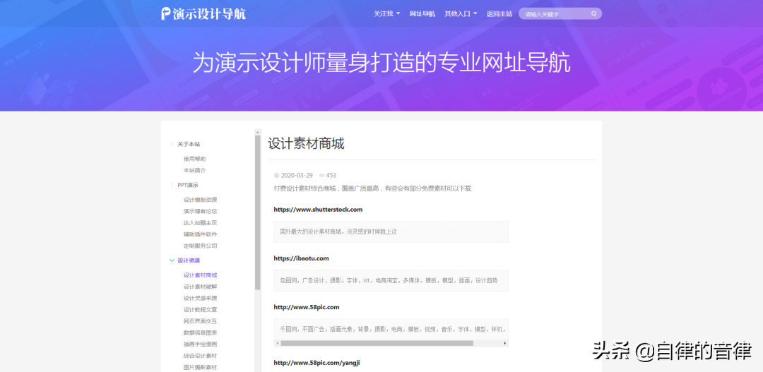Viewport: 763px width, 372px height.
Task: Open 定制服务公司 in the sidebar
Action: [x=200, y=246]
